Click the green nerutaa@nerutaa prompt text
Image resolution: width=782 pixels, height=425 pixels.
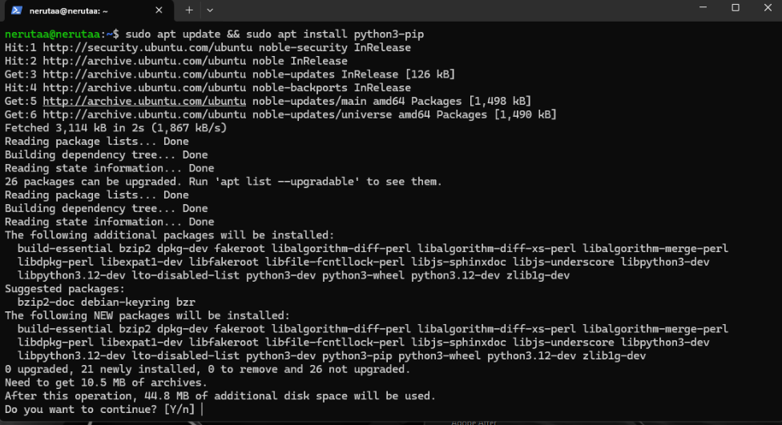click(x=54, y=34)
